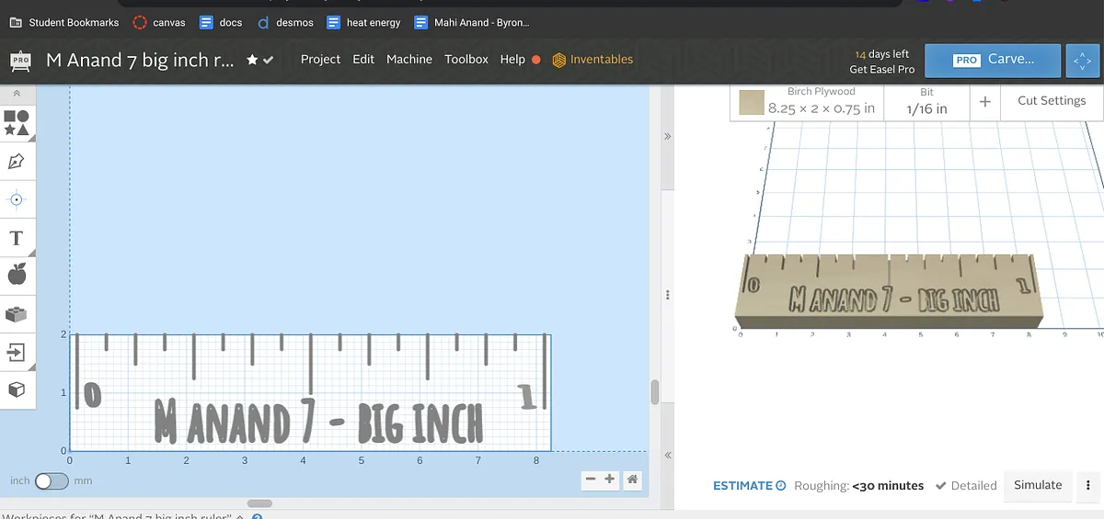
Task: Reset canvas view with home icon
Action: point(632,480)
